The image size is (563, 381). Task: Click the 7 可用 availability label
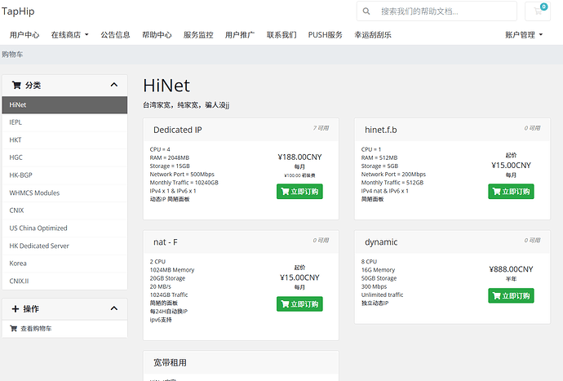[x=321, y=128]
